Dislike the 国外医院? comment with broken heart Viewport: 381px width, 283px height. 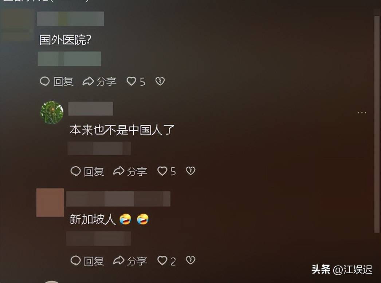[x=160, y=81]
